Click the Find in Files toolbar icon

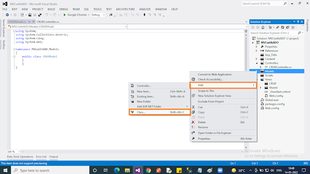tap(111, 15)
